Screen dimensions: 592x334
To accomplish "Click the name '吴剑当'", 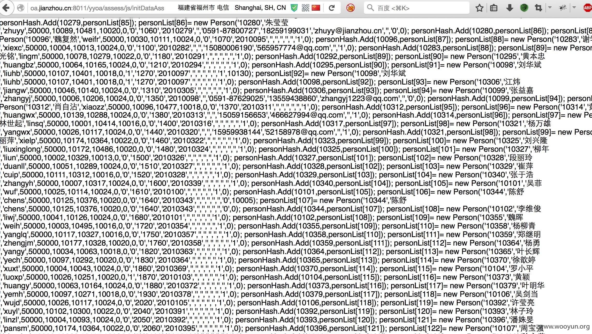I will click(x=527, y=294).
